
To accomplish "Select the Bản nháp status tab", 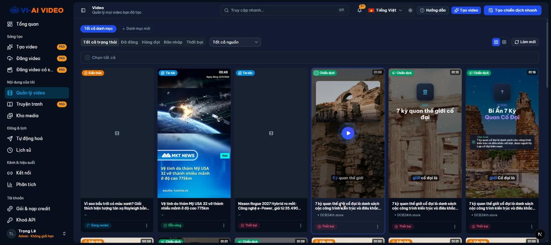I will (x=173, y=42).
